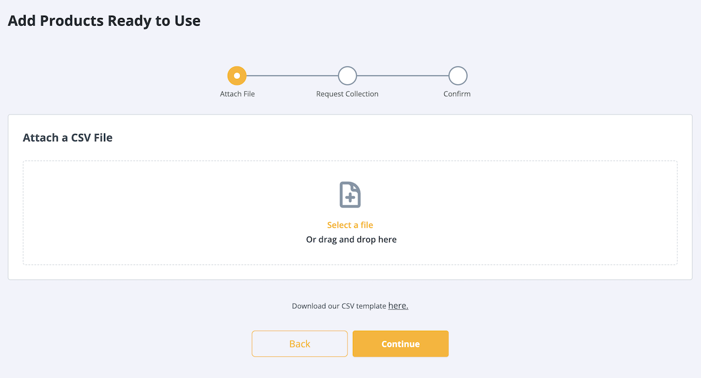Go back with the Back button
Screen dimensions: 701x378
(300, 344)
